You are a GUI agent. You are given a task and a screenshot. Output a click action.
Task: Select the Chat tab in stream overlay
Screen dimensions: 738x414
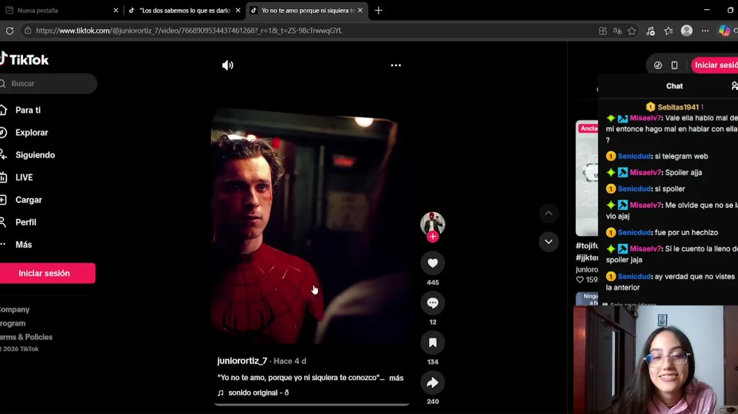pos(675,86)
